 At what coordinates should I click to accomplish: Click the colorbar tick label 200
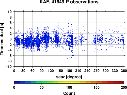124,87
